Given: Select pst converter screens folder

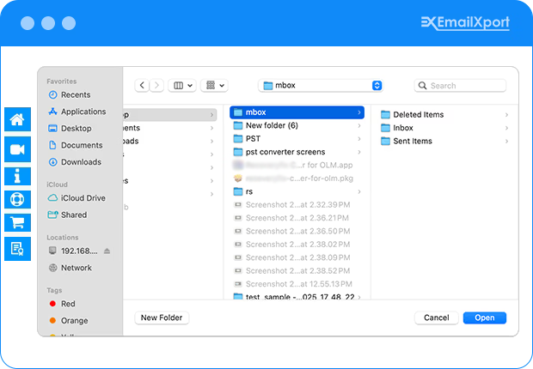Looking at the screenshot, I should [297, 152].
